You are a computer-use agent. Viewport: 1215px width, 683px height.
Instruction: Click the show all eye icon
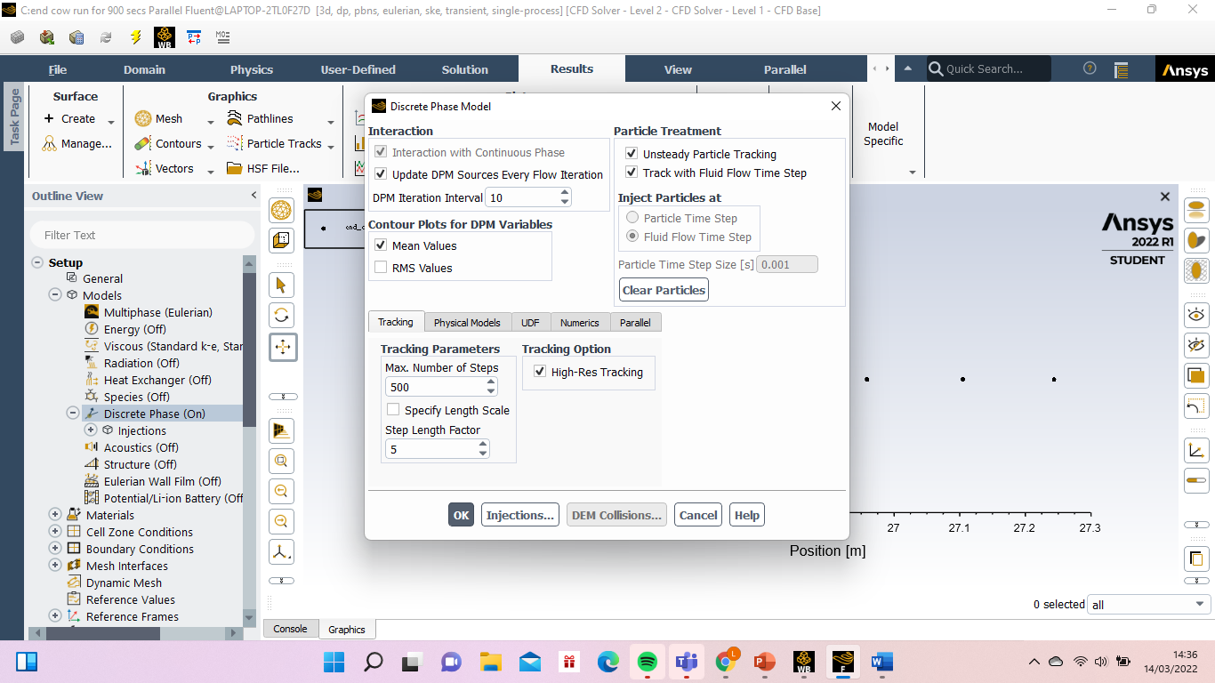1196,314
